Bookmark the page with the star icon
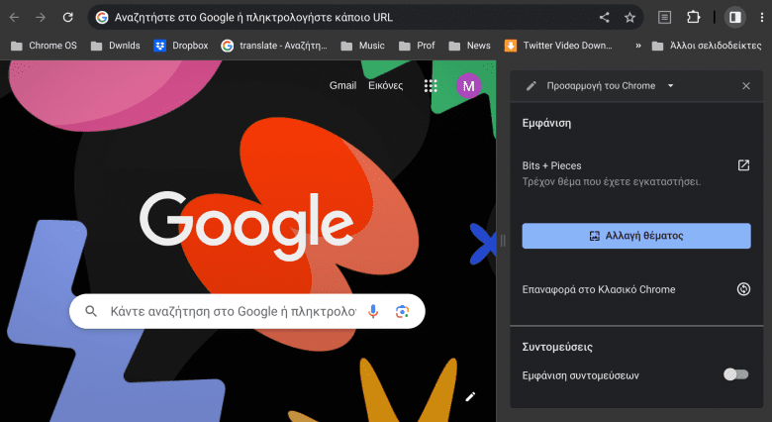 [629, 17]
